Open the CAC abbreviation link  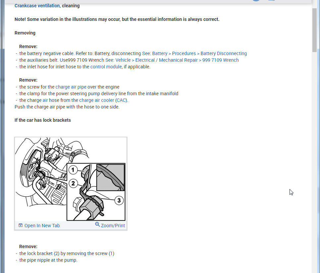click(121, 100)
